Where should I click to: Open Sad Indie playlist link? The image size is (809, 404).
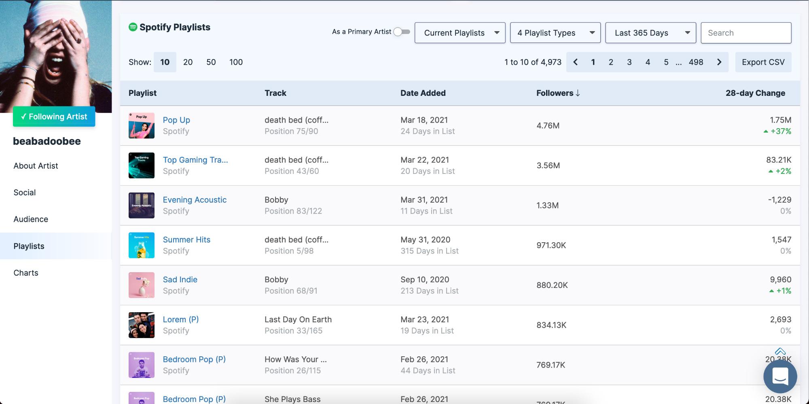click(180, 279)
